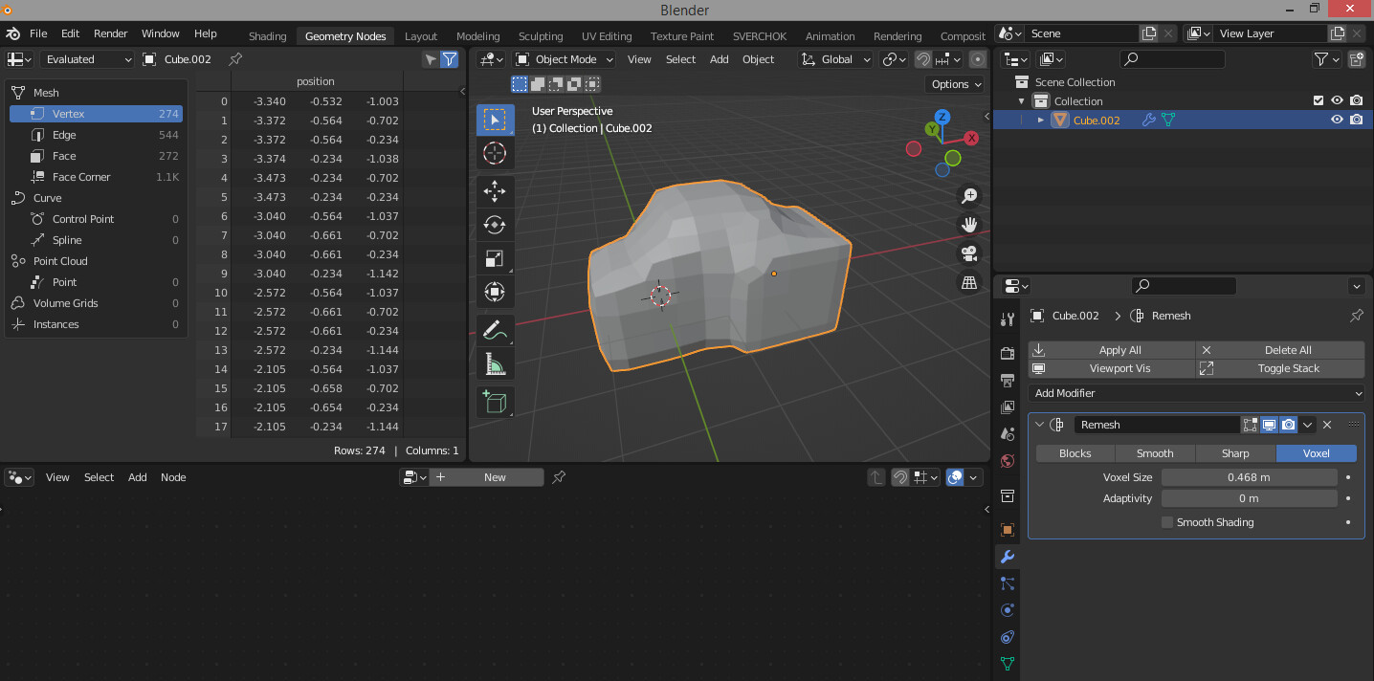Open the Evaluated mode dropdown in spreadsheet
The width and height of the screenshot is (1374, 681).
[87, 59]
